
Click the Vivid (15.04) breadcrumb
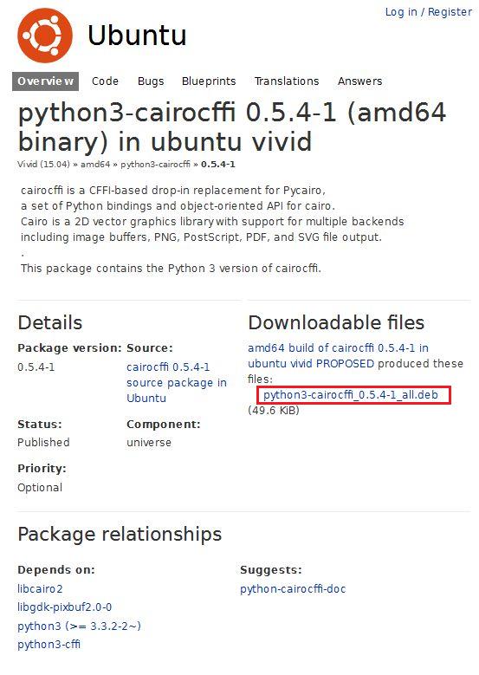click(43, 165)
